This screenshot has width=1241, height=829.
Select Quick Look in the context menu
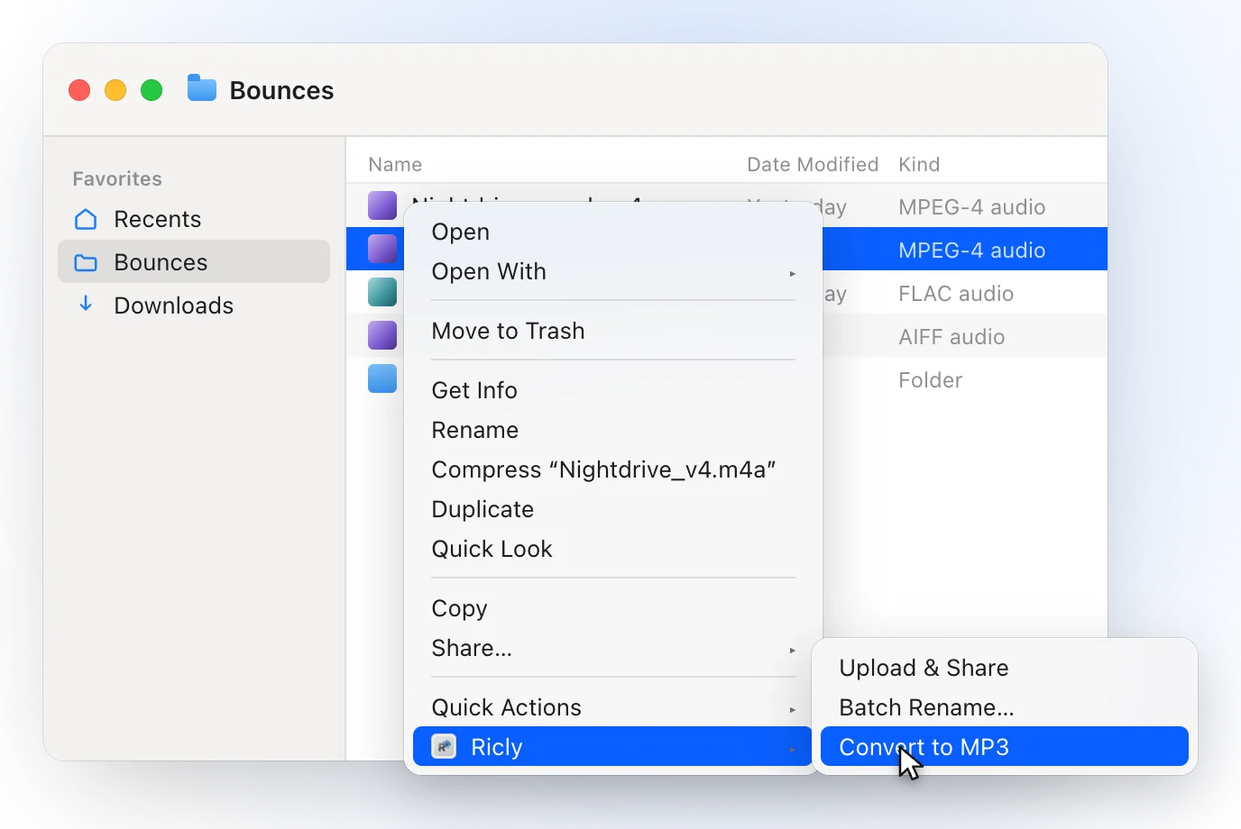pyautogui.click(x=613, y=549)
